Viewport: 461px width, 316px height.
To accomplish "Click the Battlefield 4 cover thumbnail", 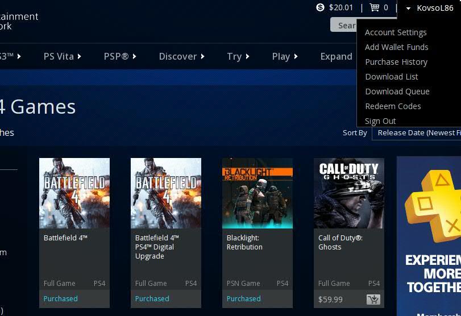I will (x=74, y=193).
